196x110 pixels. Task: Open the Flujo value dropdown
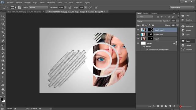tap(85, 7)
